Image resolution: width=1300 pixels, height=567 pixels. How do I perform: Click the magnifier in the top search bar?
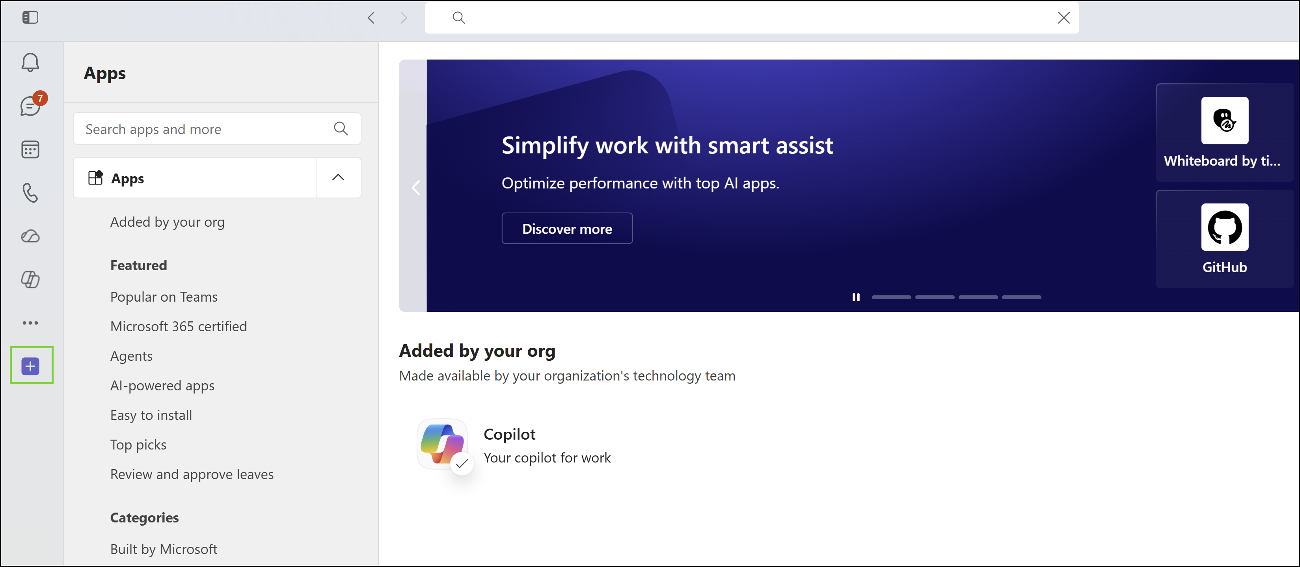[459, 18]
